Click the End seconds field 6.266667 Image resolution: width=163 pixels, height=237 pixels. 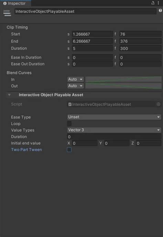pos(93,41)
